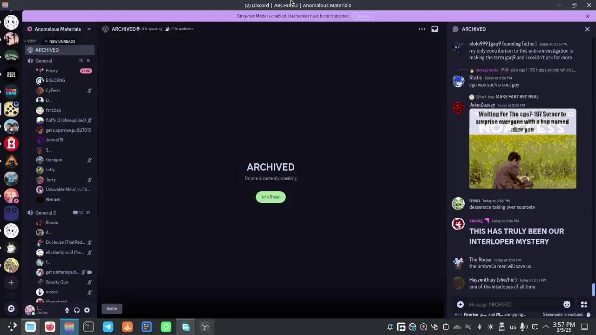Open Discover compass icon in server list
This screenshot has width=596, height=335.
(11, 308)
